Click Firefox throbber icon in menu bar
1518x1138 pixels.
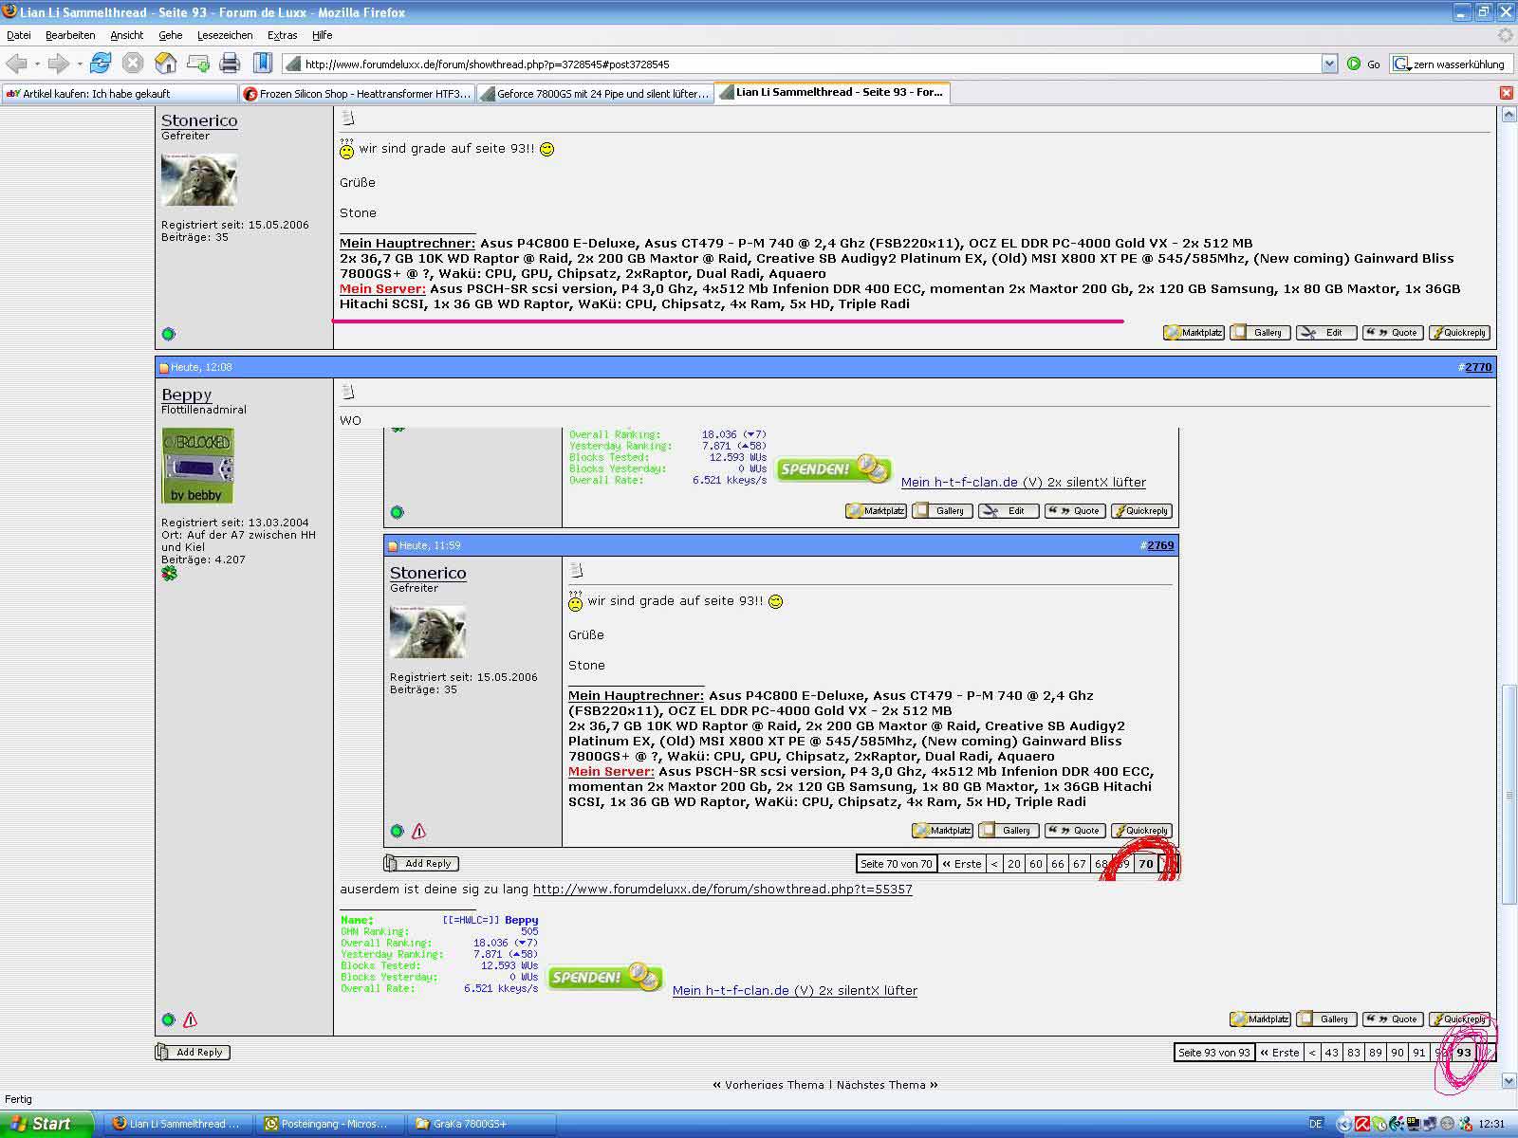pyautogui.click(x=1506, y=35)
